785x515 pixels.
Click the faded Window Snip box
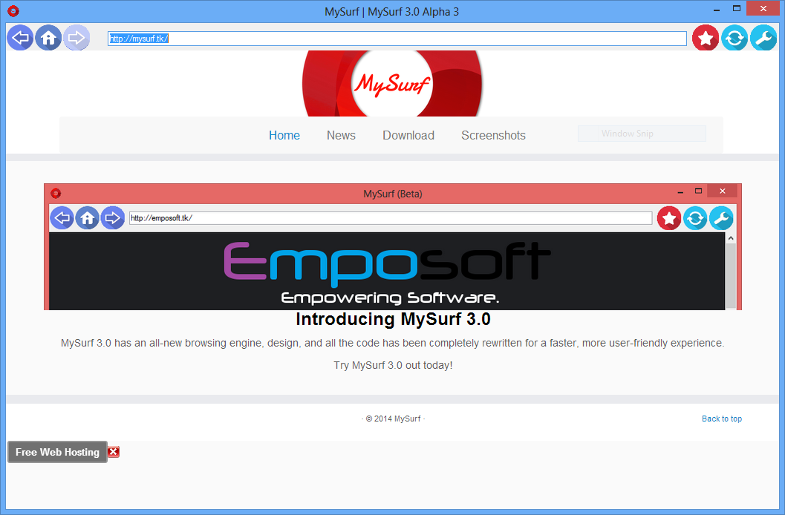pos(642,134)
